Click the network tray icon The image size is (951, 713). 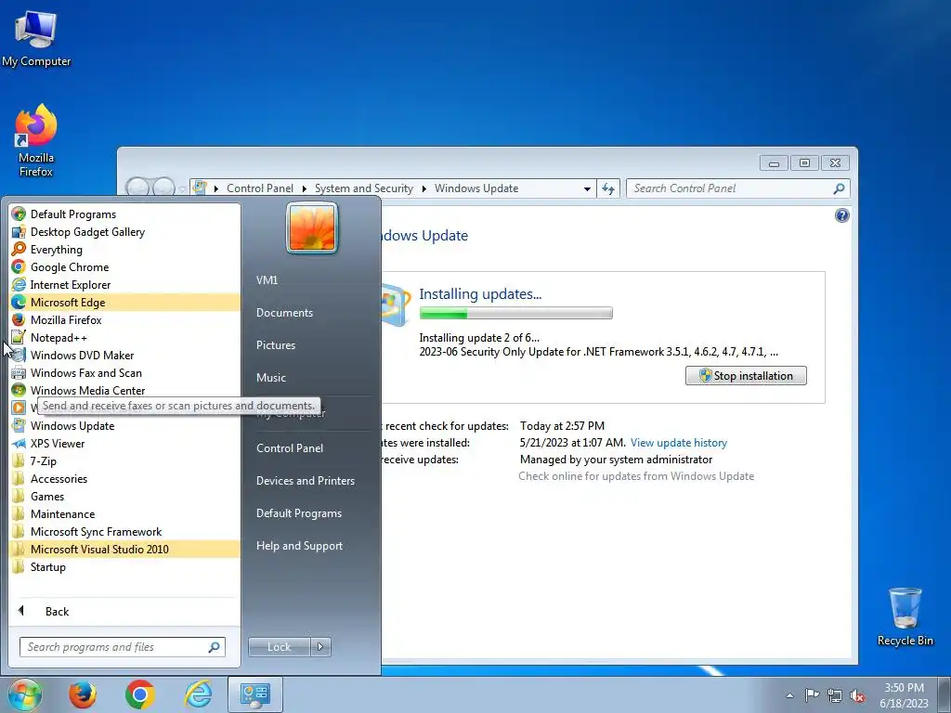[835, 695]
